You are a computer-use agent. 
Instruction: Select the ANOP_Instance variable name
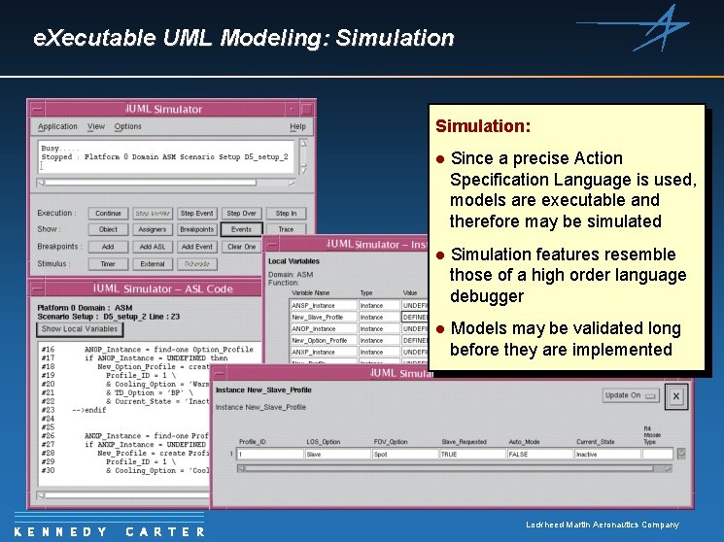point(324,328)
